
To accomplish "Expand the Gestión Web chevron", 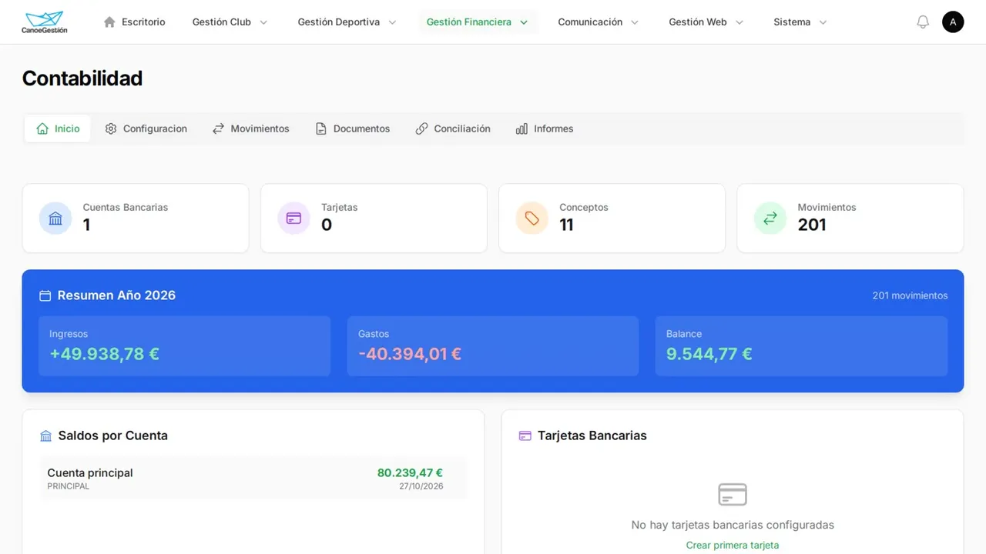I will click(x=739, y=22).
